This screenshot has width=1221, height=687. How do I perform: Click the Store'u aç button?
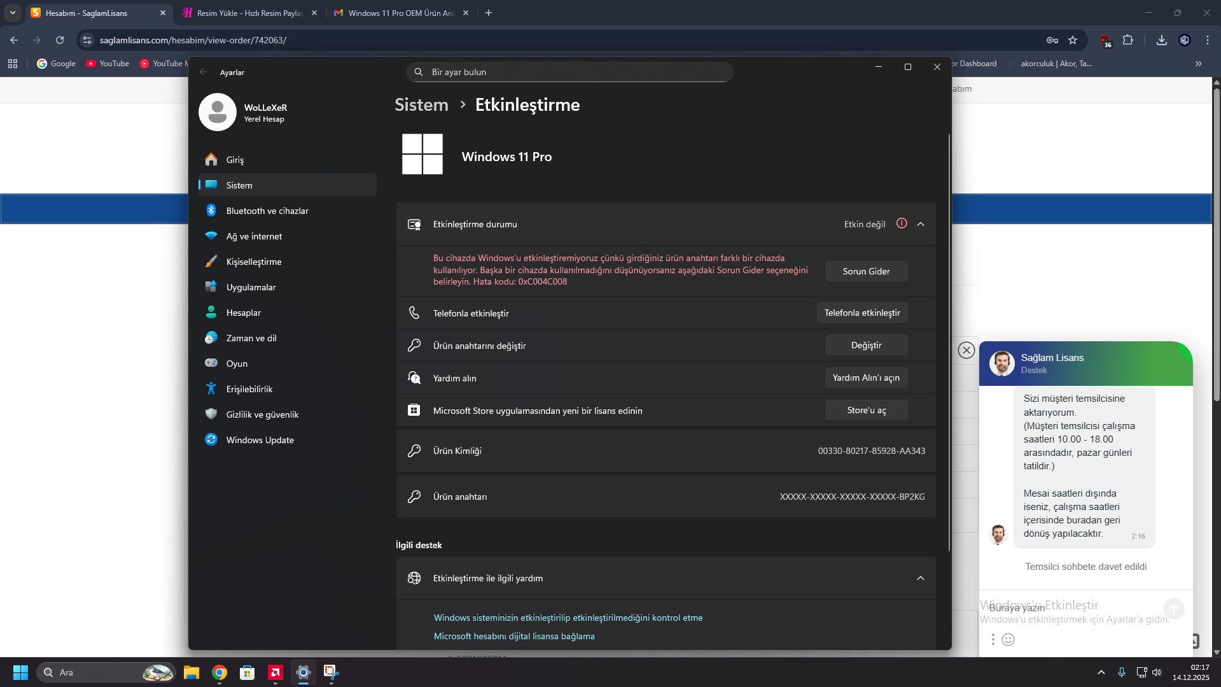click(x=866, y=410)
